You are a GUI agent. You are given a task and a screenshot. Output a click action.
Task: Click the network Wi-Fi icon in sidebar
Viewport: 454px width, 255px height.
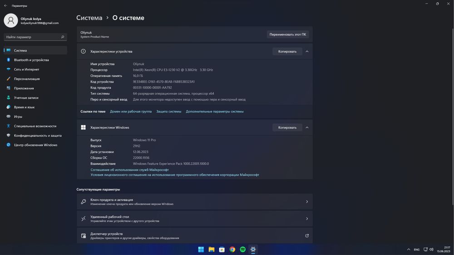[x=8, y=69]
